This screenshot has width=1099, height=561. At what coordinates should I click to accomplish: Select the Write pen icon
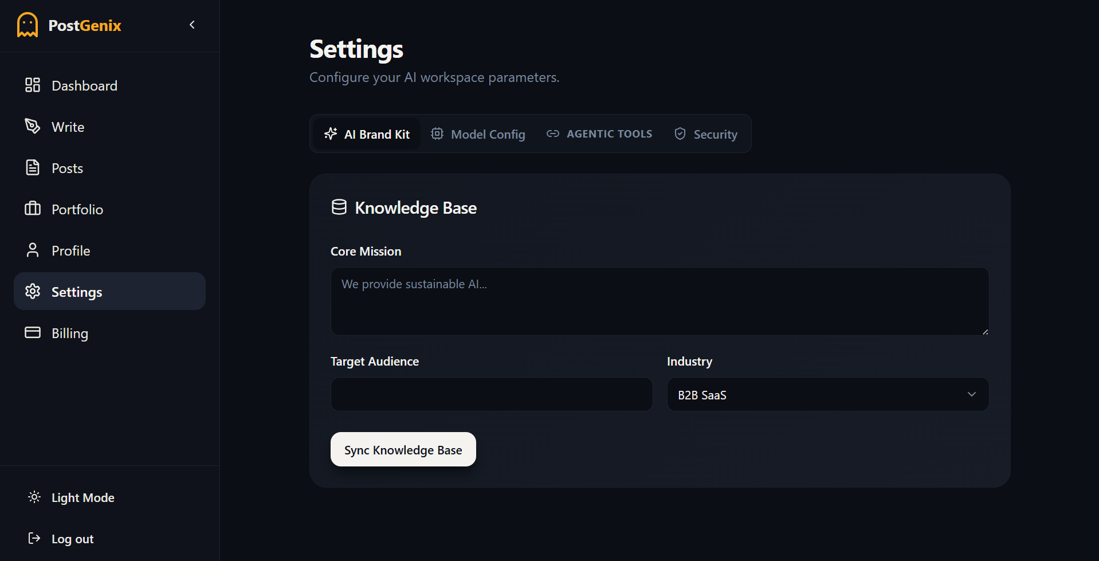coord(33,126)
